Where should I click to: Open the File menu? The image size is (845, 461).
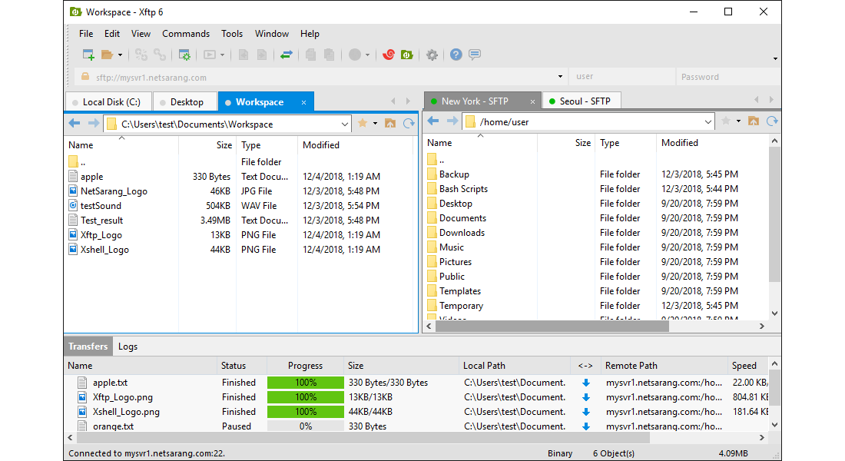86,34
